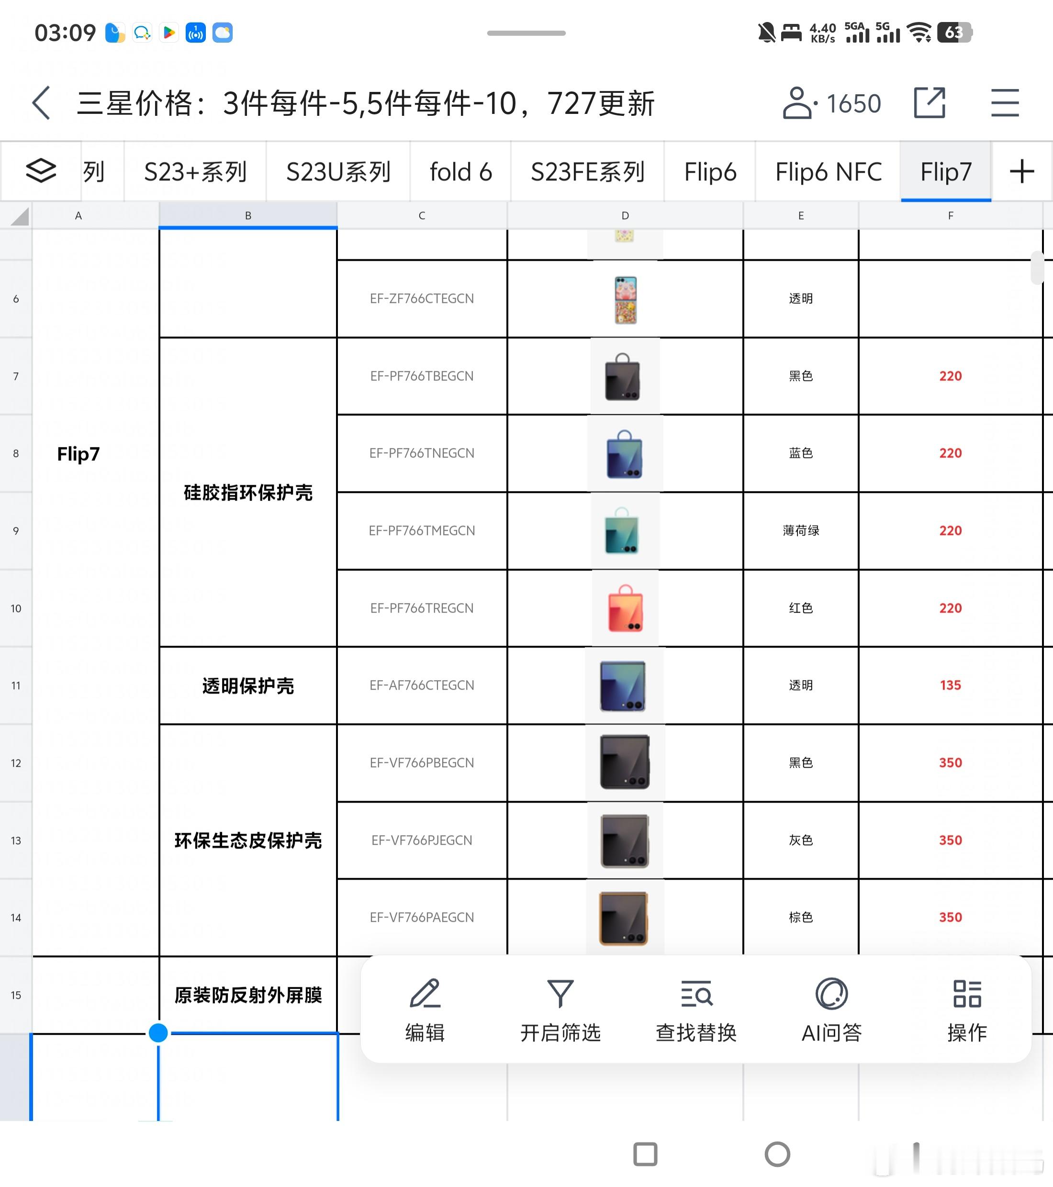
Task: Select cell EF-VF766PJEGCN
Action: pos(422,840)
